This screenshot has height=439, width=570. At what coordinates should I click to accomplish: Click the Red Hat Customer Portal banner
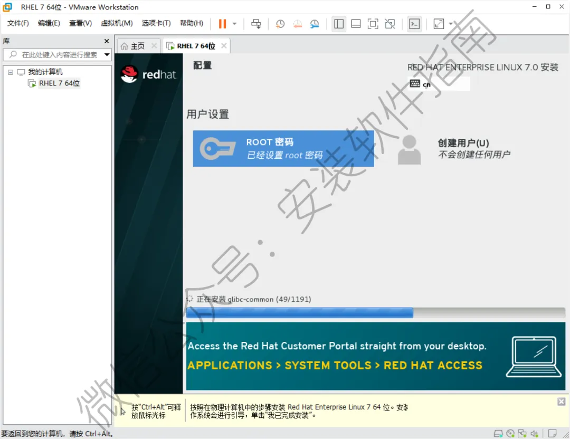pyautogui.click(x=376, y=356)
